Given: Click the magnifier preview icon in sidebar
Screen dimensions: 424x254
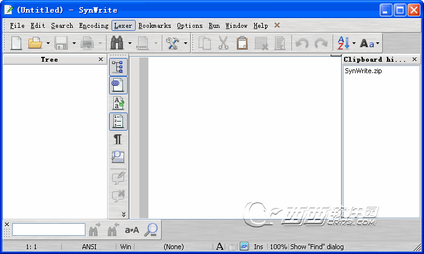Looking at the screenshot, I should (118, 157).
